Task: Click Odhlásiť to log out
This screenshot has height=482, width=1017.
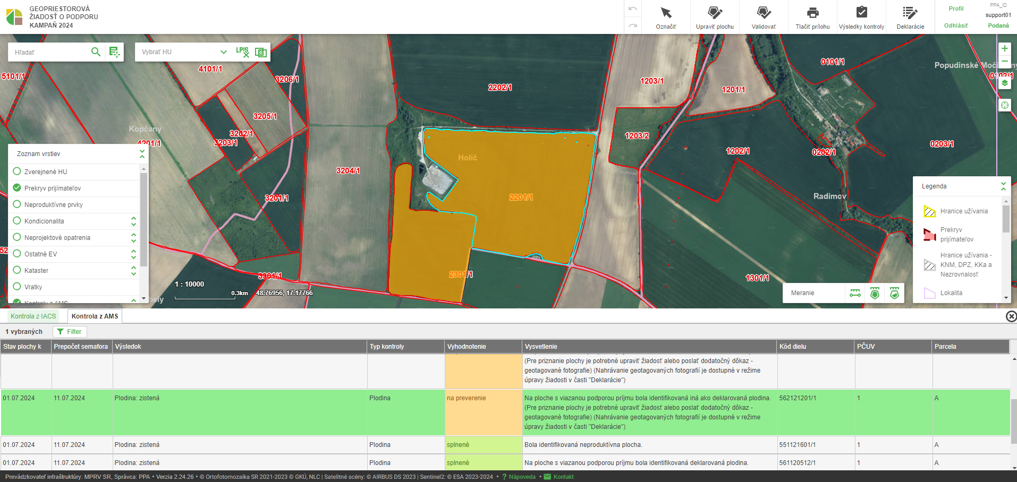Action: tap(956, 25)
